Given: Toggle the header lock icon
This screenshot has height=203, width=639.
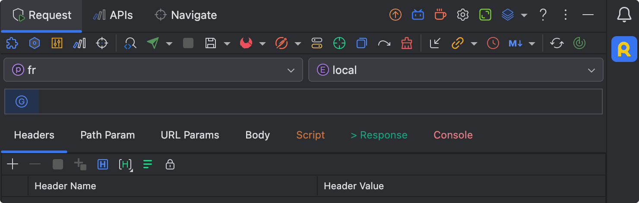Looking at the screenshot, I should (x=170, y=164).
